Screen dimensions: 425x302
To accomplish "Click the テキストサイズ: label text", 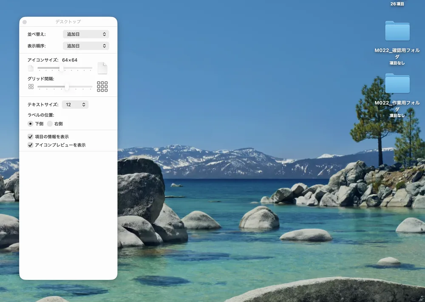I will [x=43, y=104].
